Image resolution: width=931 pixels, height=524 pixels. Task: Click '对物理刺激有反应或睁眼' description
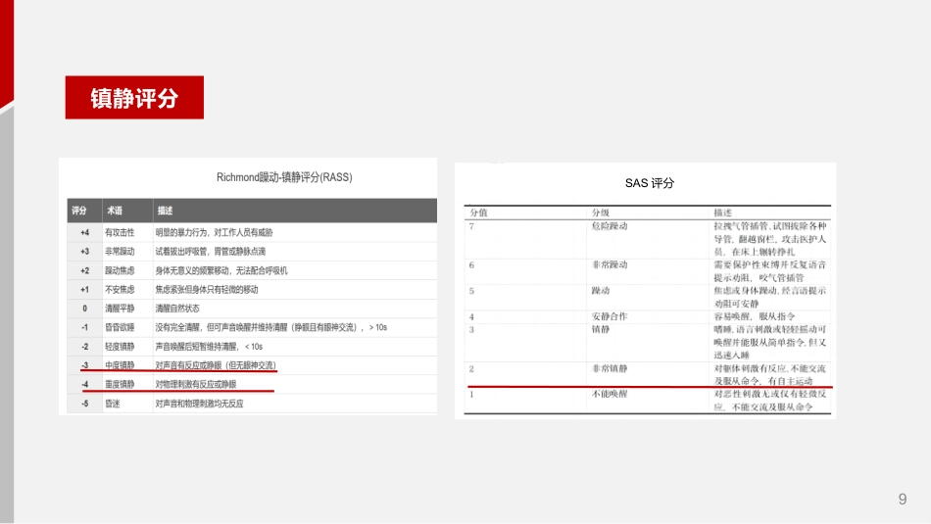tap(196, 385)
